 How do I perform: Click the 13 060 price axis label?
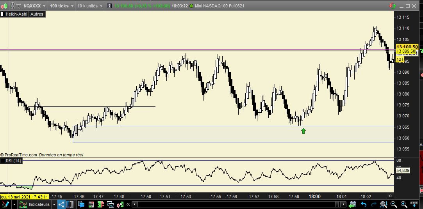[x=403, y=138]
